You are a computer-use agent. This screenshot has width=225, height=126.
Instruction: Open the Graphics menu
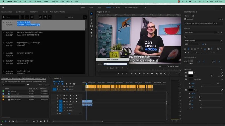(x=55, y=1)
